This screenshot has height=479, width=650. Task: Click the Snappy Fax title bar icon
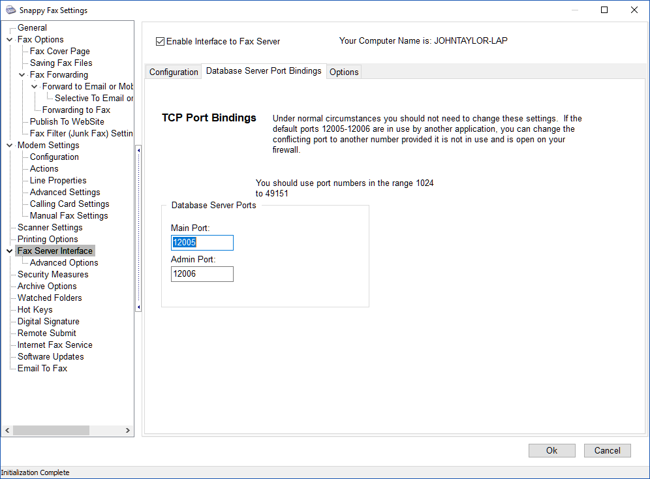click(10, 10)
